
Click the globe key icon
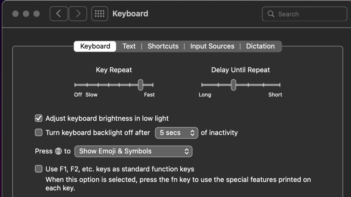click(58, 151)
